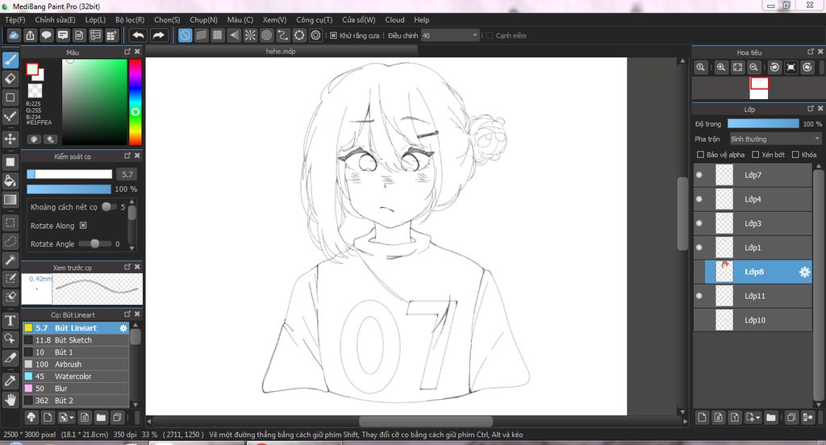The image size is (826, 445).
Task: Enable the radial snap guide
Action: pos(250,35)
